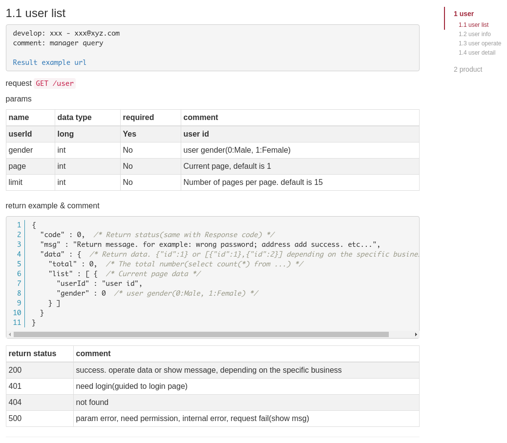Click the gender parameter row
Screen dimensions: 507x443
(x=212, y=150)
